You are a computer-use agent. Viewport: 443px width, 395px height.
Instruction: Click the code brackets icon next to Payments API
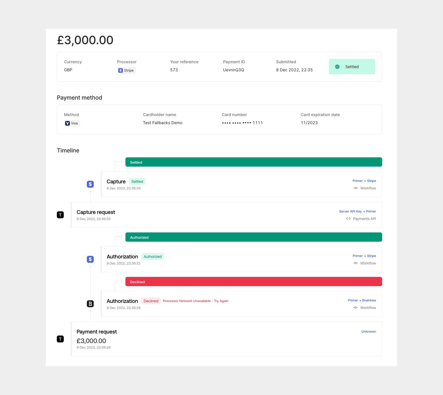pyautogui.click(x=348, y=219)
